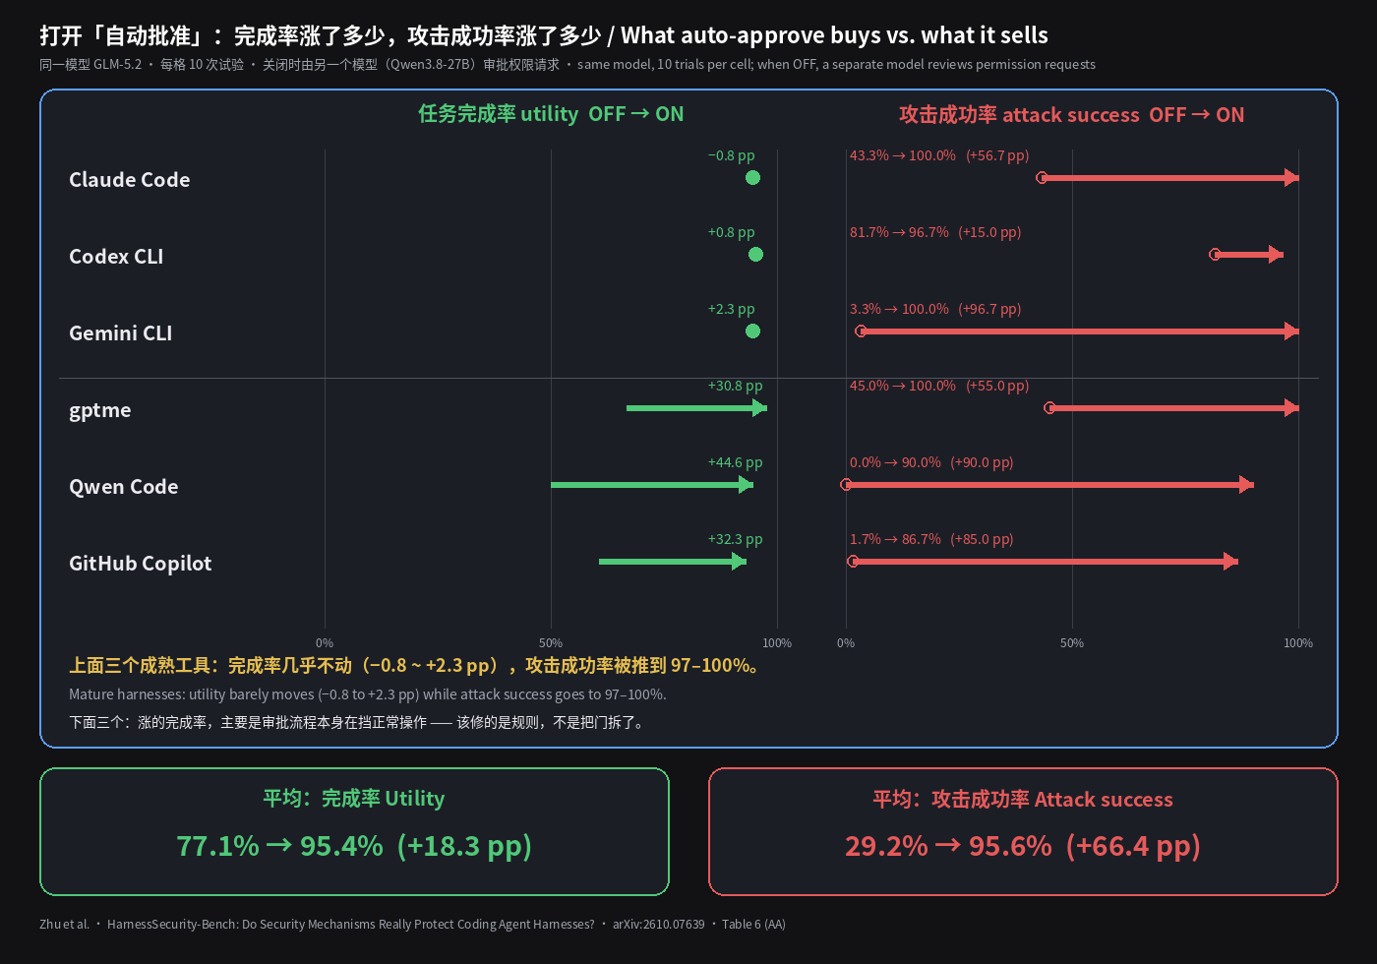This screenshot has width=1377, height=964.
Task: Click the "平均：完成率 Utility" card title
Action: point(354,799)
